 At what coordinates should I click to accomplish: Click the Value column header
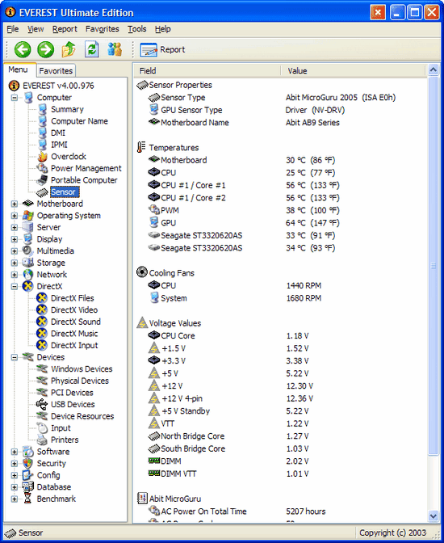tap(353, 70)
